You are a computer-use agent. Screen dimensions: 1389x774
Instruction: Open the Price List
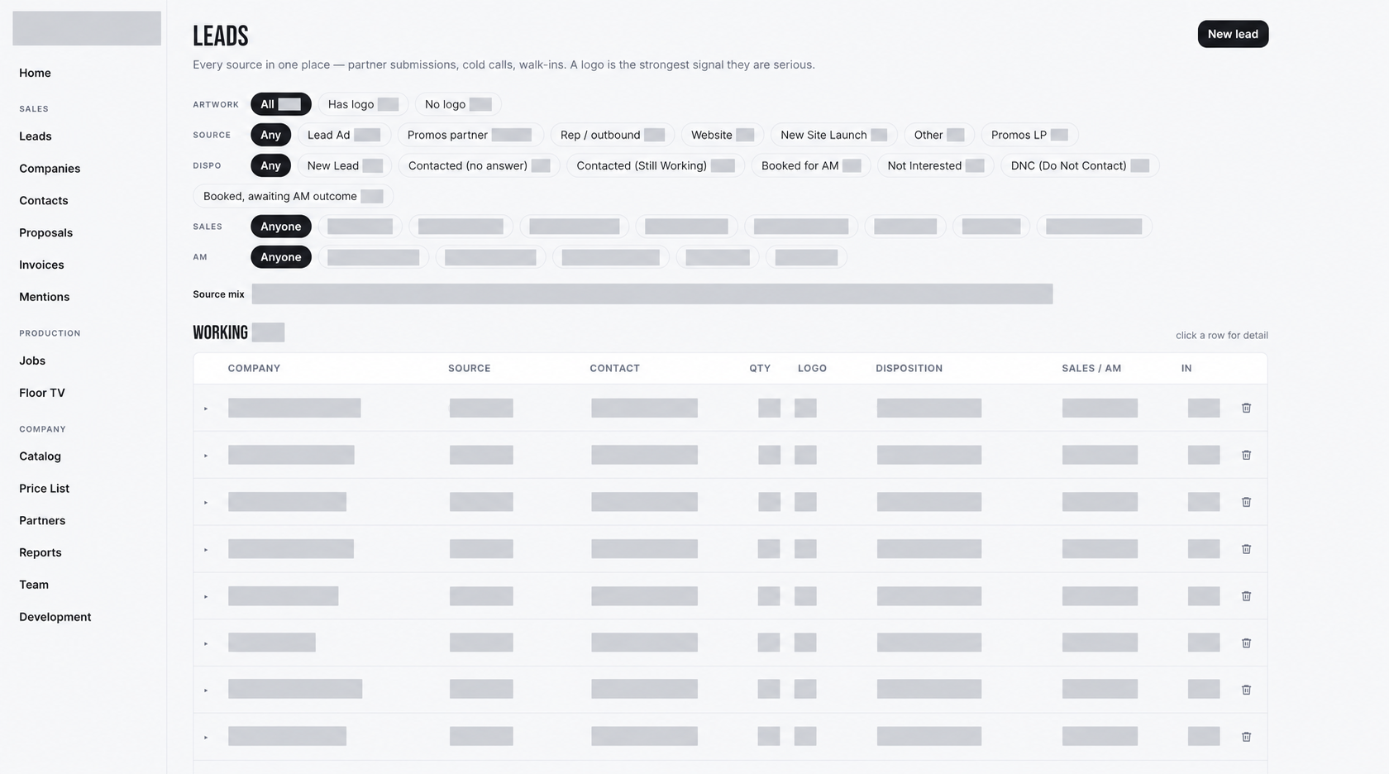tap(45, 489)
